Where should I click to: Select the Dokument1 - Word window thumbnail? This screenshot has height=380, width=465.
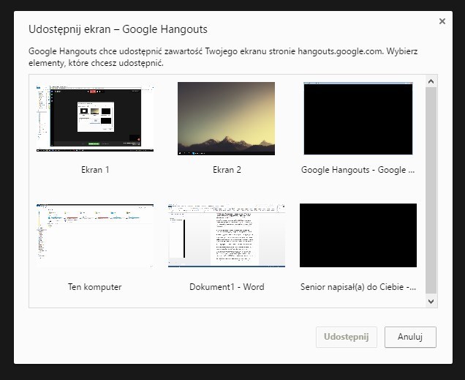(x=227, y=236)
